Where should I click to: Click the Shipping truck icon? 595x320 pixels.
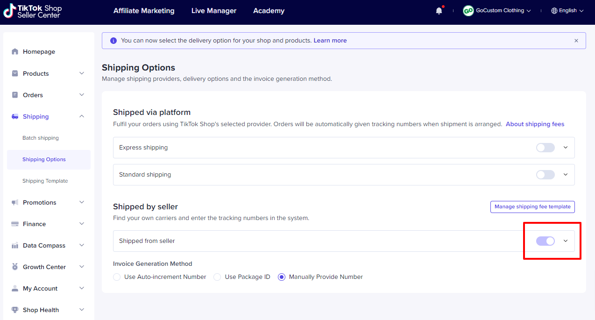coord(15,116)
